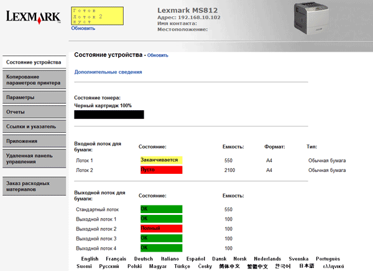Click green OK status for Выходной лоток 1
The height and width of the screenshot is (271, 373).
click(x=161, y=219)
